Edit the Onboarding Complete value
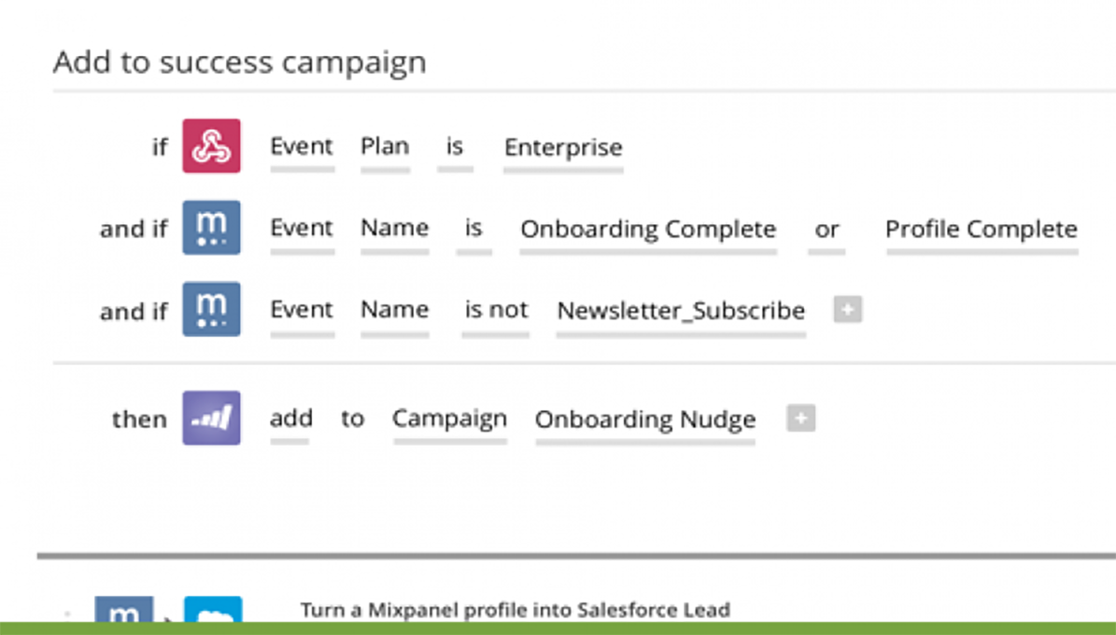This screenshot has height=635, width=1116. click(648, 229)
